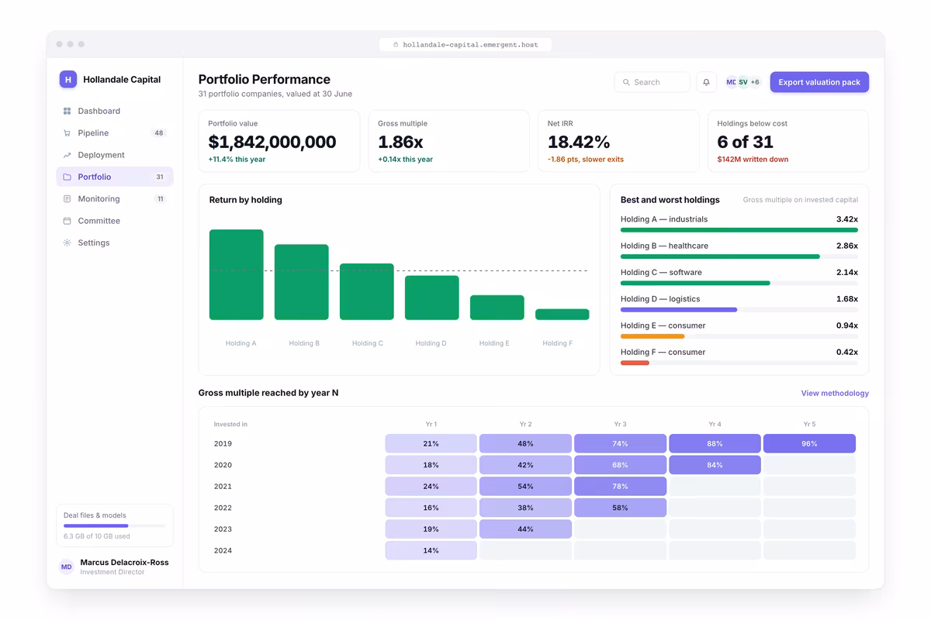Click Holding D logistics purple bar

679,310
